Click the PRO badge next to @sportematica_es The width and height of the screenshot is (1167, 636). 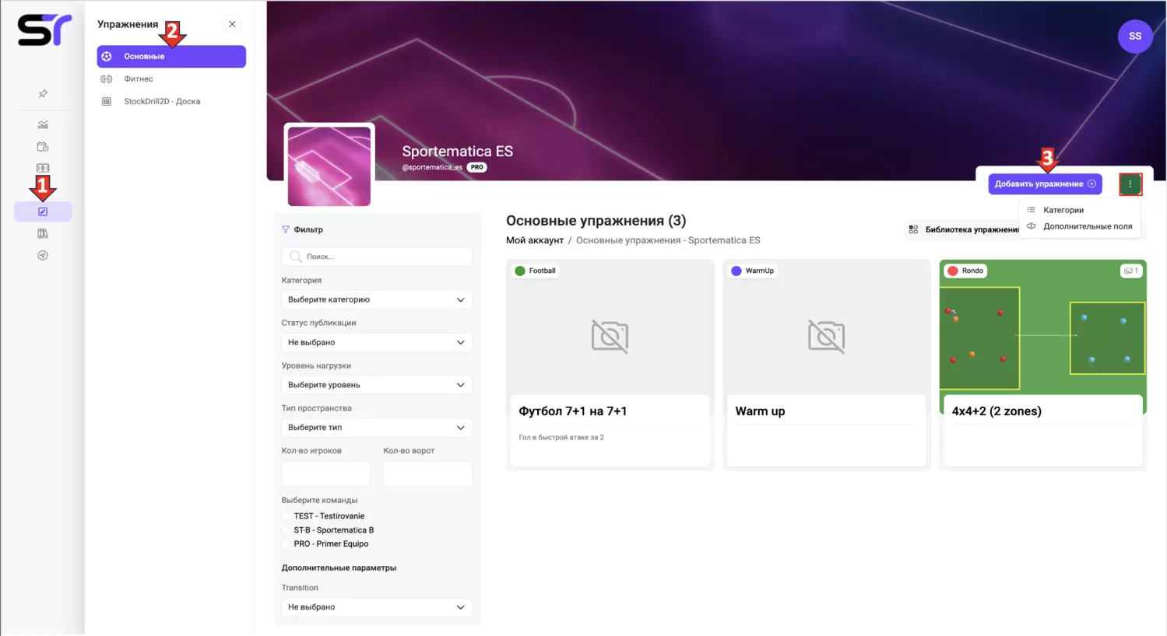477,167
